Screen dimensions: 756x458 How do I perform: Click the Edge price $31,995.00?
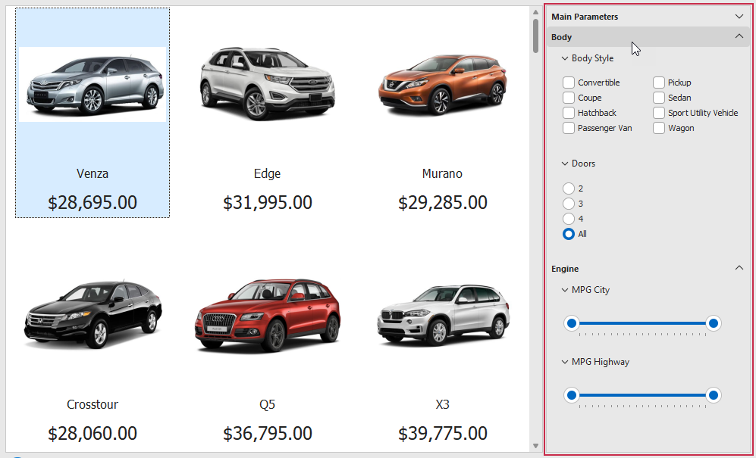(x=268, y=203)
